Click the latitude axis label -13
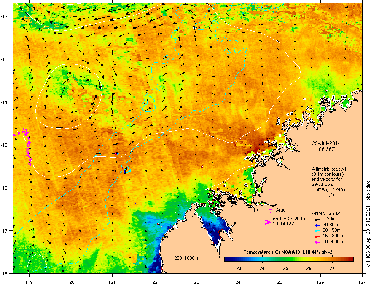Screen dimensions: 371x286 click(x=5, y=59)
